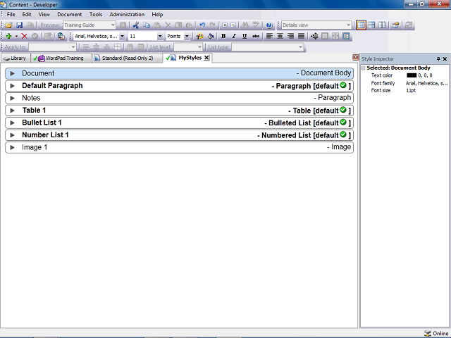The height and width of the screenshot is (338, 451).
Task: Open the Preview Training Guide dropdown
Action: (113, 25)
